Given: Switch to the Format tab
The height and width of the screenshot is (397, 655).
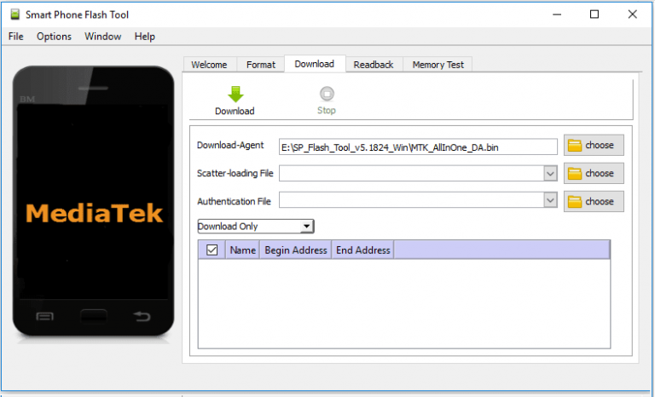Looking at the screenshot, I should pyautogui.click(x=261, y=65).
